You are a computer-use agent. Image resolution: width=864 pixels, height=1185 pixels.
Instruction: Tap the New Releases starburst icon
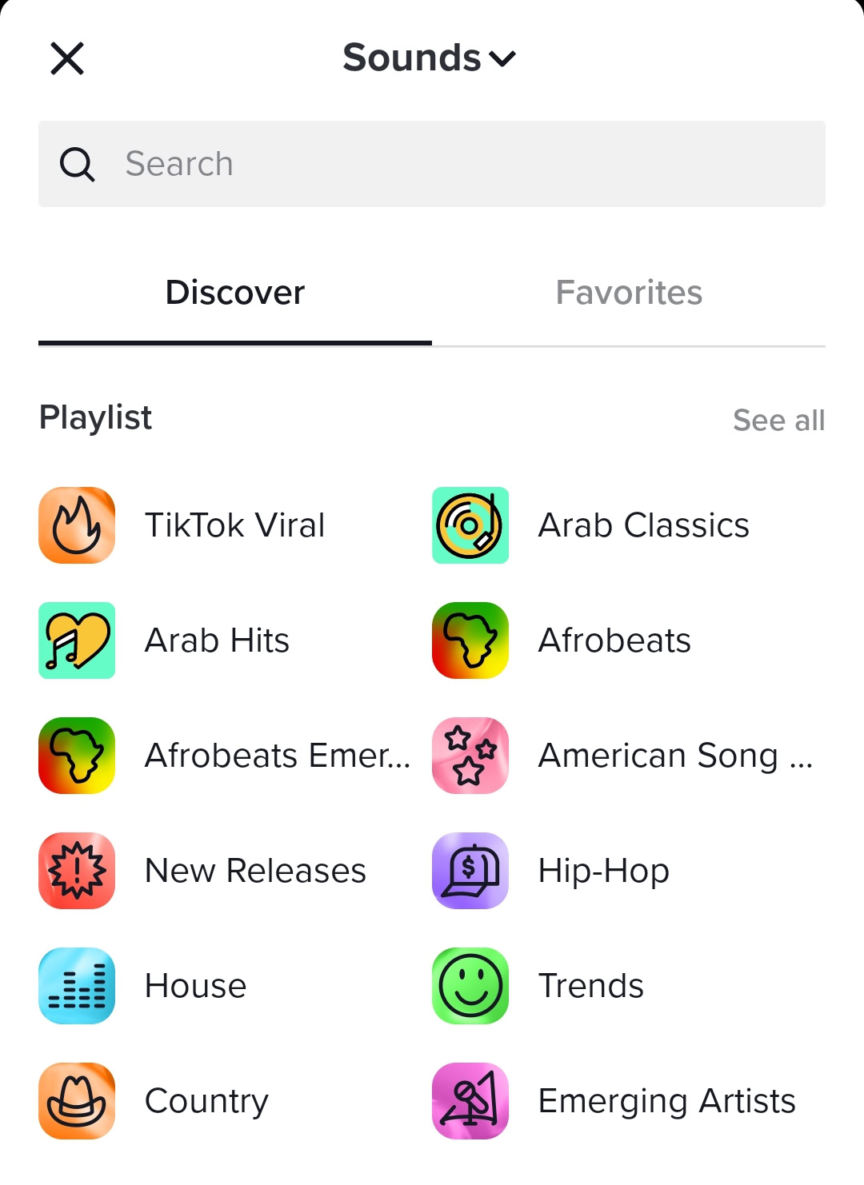point(77,871)
